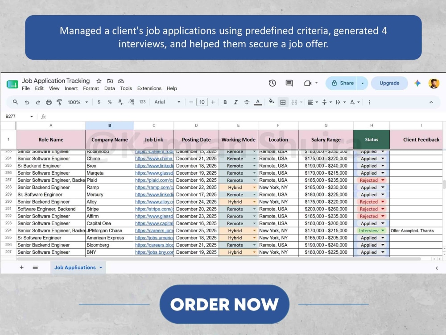Toggle strikethrough formatting
Screen dimensions: 446x335
[x=247, y=102]
